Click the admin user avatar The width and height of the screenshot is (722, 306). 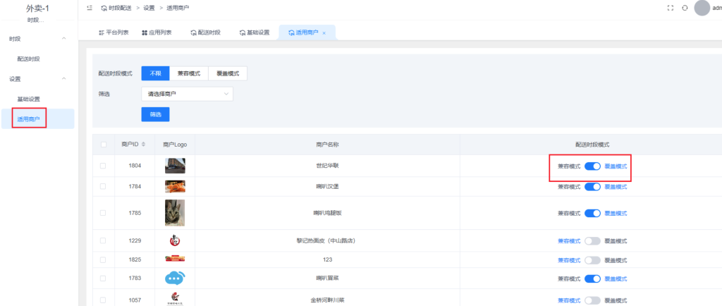coord(702,8)
